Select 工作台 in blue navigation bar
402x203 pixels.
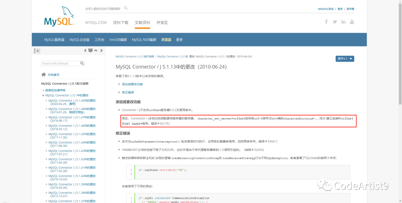pos(99,40)
